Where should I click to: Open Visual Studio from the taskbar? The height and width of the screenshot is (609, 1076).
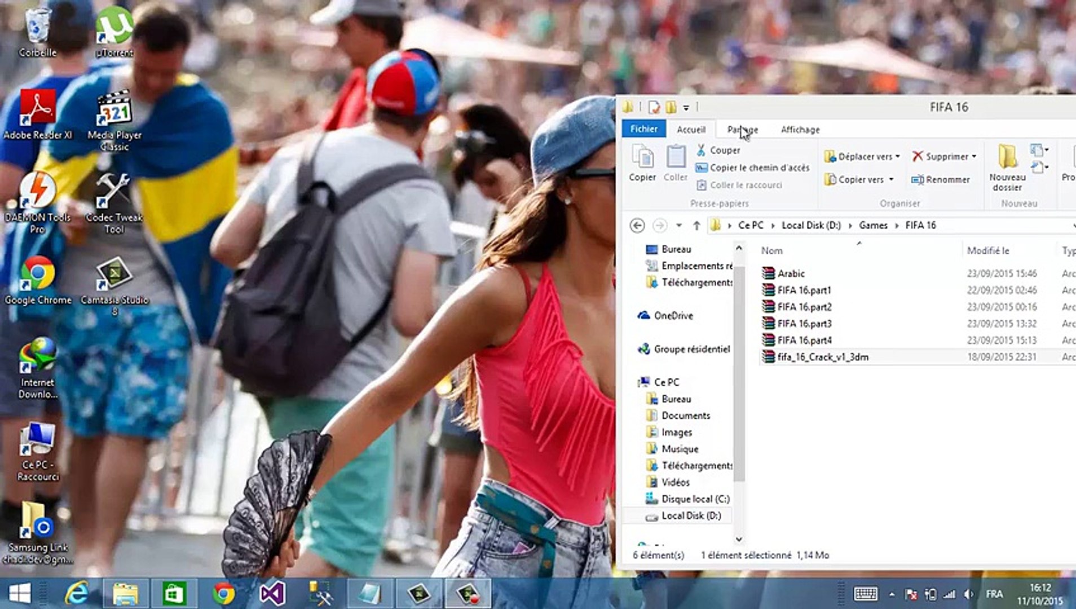(x=272, y=593)
